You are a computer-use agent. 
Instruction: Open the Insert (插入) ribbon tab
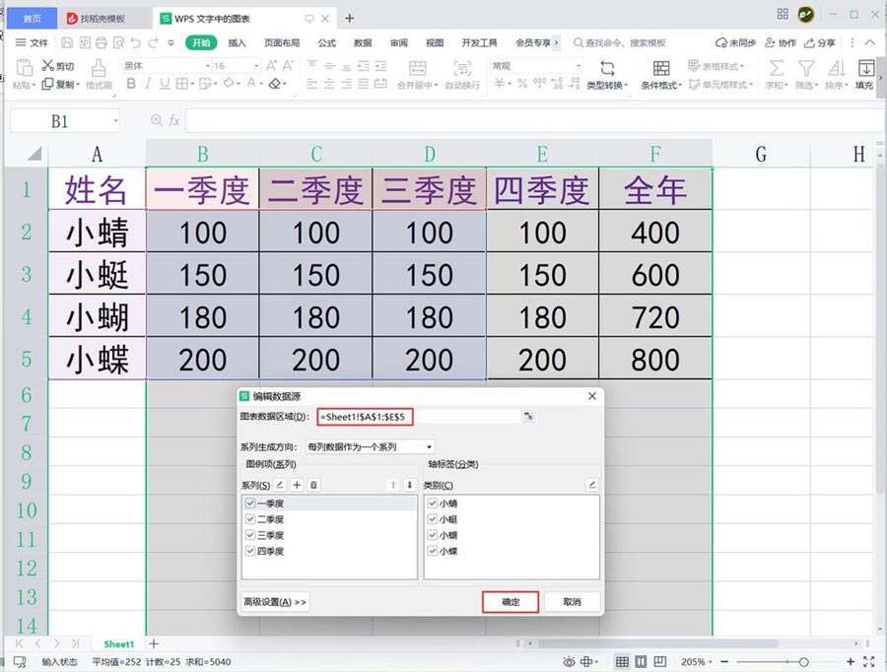point(237,42)
